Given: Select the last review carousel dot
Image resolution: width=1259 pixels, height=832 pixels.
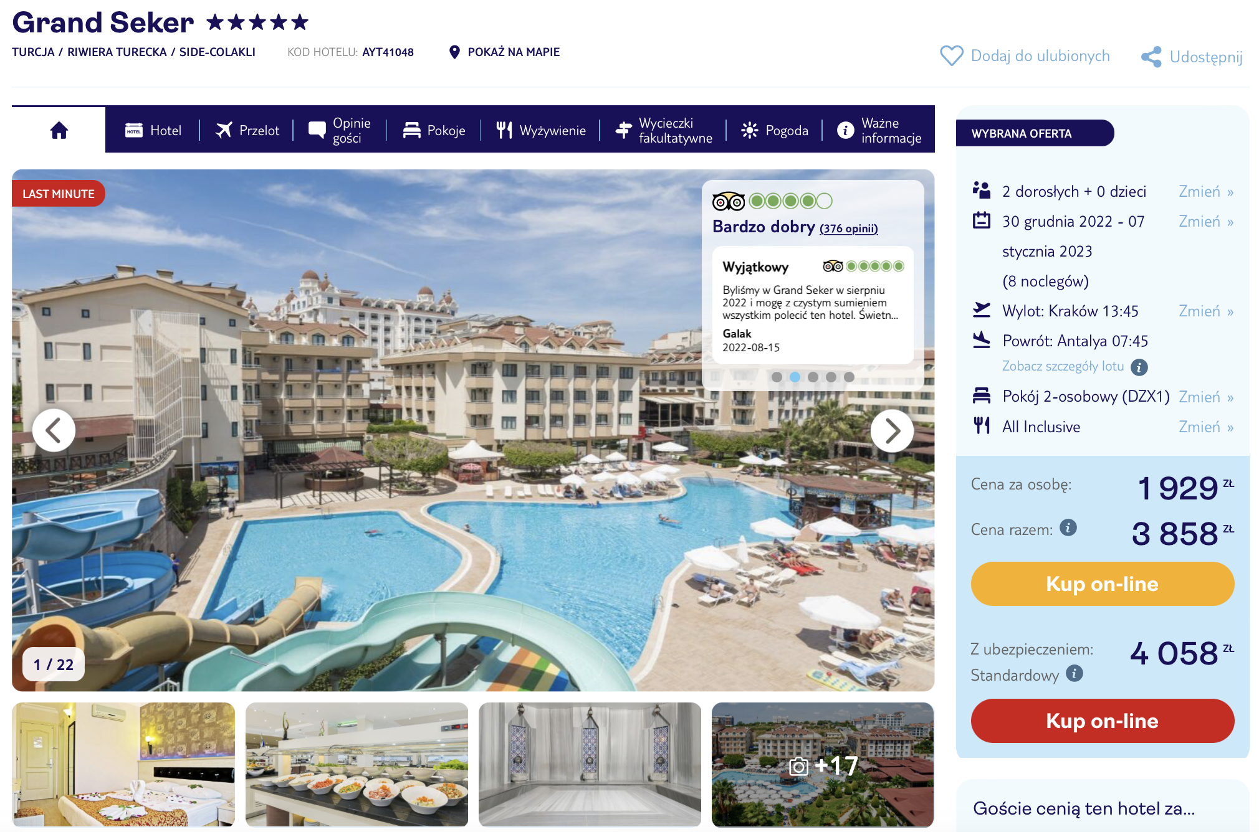Looking at the screenshot, I should click(849, 377).
